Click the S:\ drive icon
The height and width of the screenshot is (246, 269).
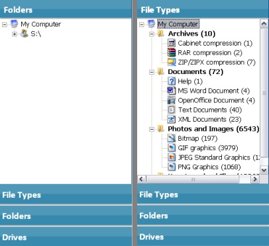coord(24,34)
